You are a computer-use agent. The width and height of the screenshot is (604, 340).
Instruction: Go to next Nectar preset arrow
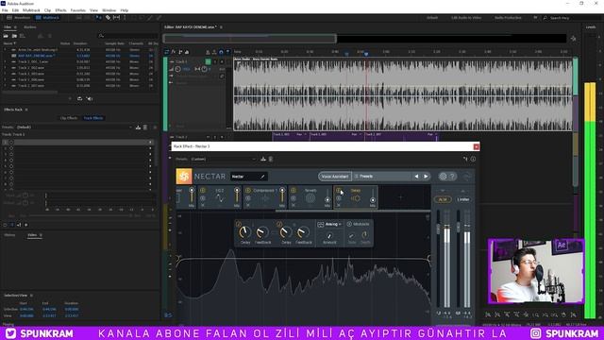pyautogui.click(x=426, y=177)
